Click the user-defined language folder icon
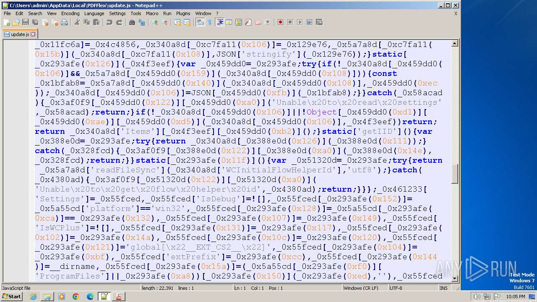Viewport: 537px width, 302px height. pyautogui.click(x=229, y=22)
